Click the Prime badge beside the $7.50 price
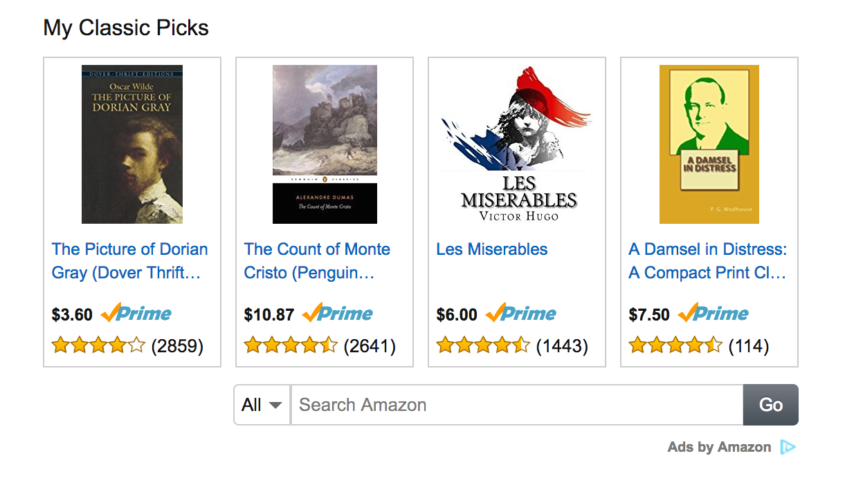This screenshot has height=478, width=854. tap(714, 314)
